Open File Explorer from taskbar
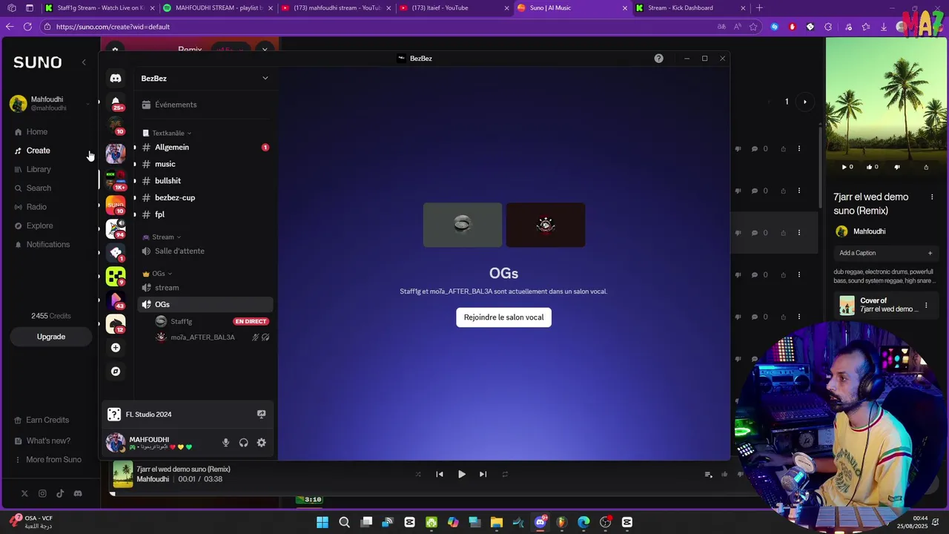Viewport: 949px width, 534px height. click(497, 522)
